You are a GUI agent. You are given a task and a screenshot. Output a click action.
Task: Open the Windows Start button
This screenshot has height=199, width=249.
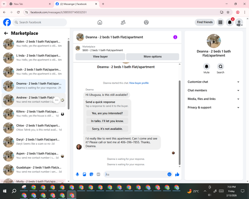pos(4,191)
